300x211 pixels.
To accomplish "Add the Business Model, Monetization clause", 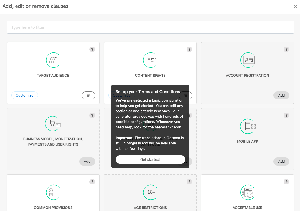I will pos(87,162).
